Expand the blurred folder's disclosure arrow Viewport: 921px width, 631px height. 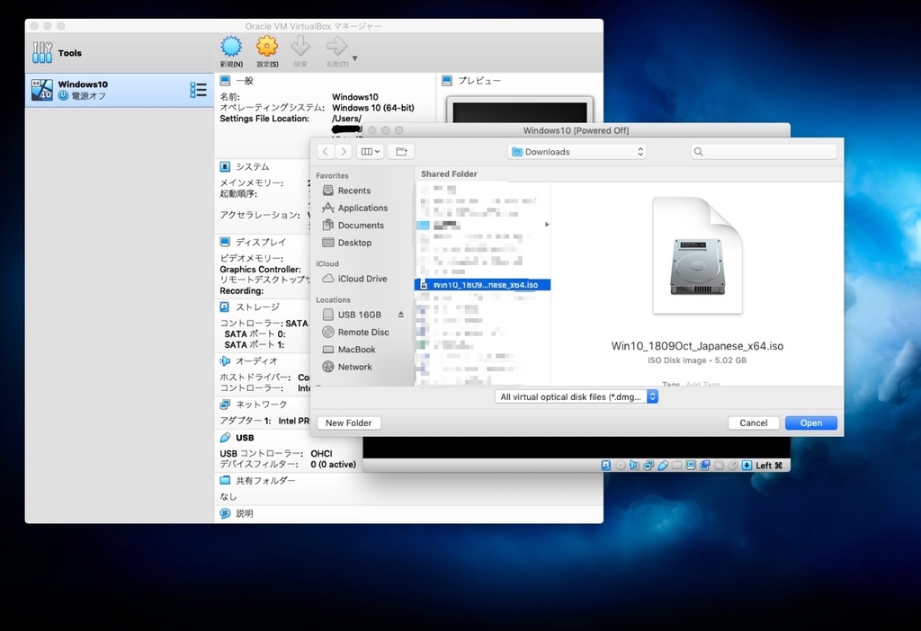547,224
